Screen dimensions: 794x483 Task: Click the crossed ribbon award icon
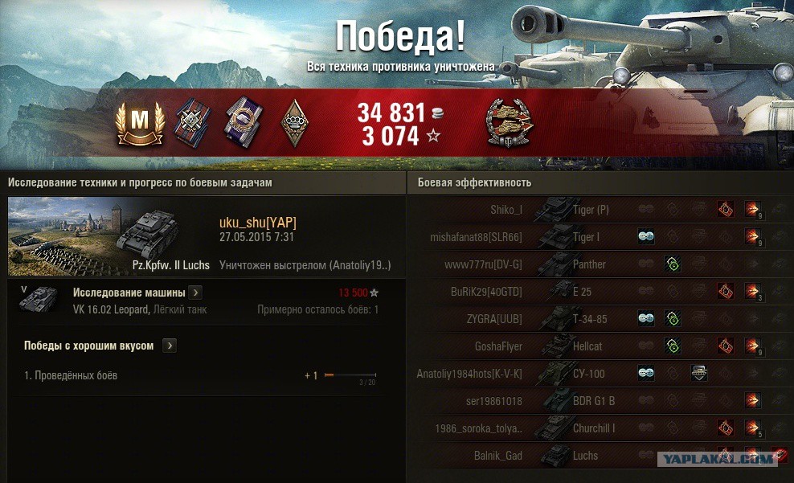tap(193, 123)
